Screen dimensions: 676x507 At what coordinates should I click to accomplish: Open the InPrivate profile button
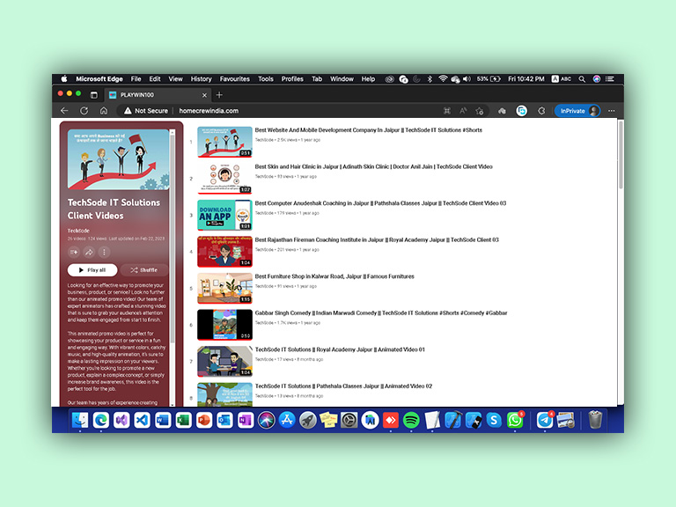tap(577, 111)
